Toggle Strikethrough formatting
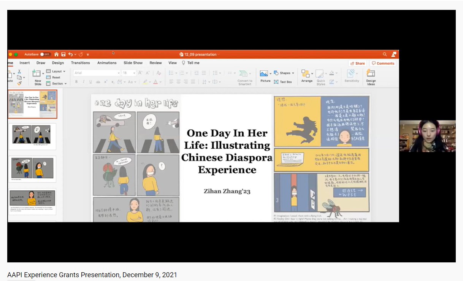463x281 pixels. click(98, 82)
